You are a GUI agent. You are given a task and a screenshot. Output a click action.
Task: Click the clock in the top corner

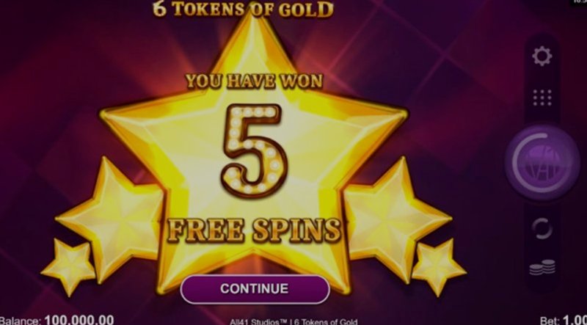(x=579, y=2)
